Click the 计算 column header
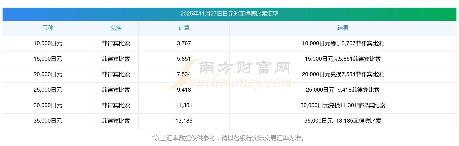This screenshot has height=146, width=459. tap(184, 28)
